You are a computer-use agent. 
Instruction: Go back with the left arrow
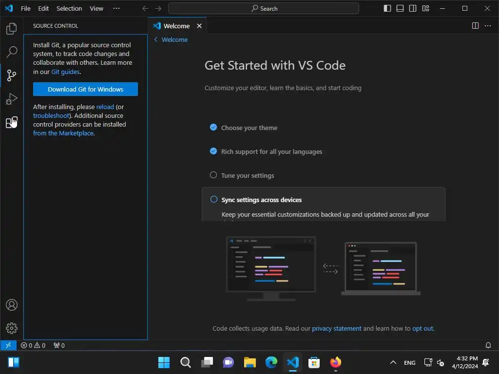click(x=145, y=9)
